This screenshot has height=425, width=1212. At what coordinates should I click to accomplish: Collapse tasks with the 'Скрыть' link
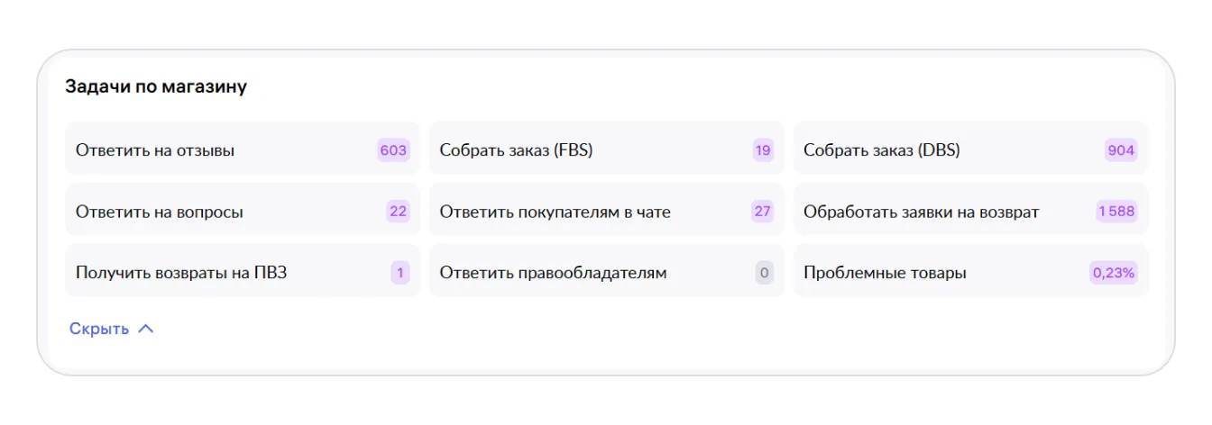click(99, 329)
